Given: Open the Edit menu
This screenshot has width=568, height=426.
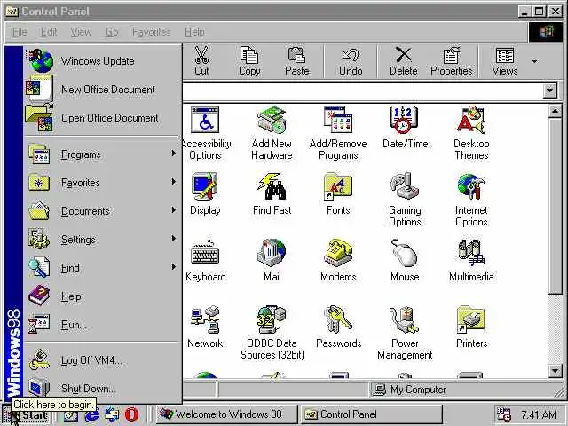Looking at the screenshot, I should click(x=49, y=32).
